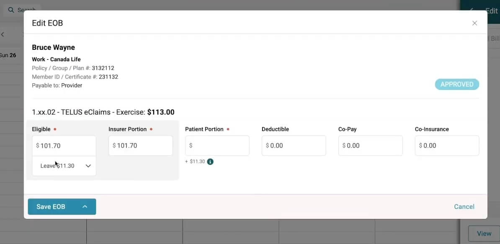Click inside the Co-Pay field
Image resolution: width=500 pixels, height=244 pixels.
370,145
